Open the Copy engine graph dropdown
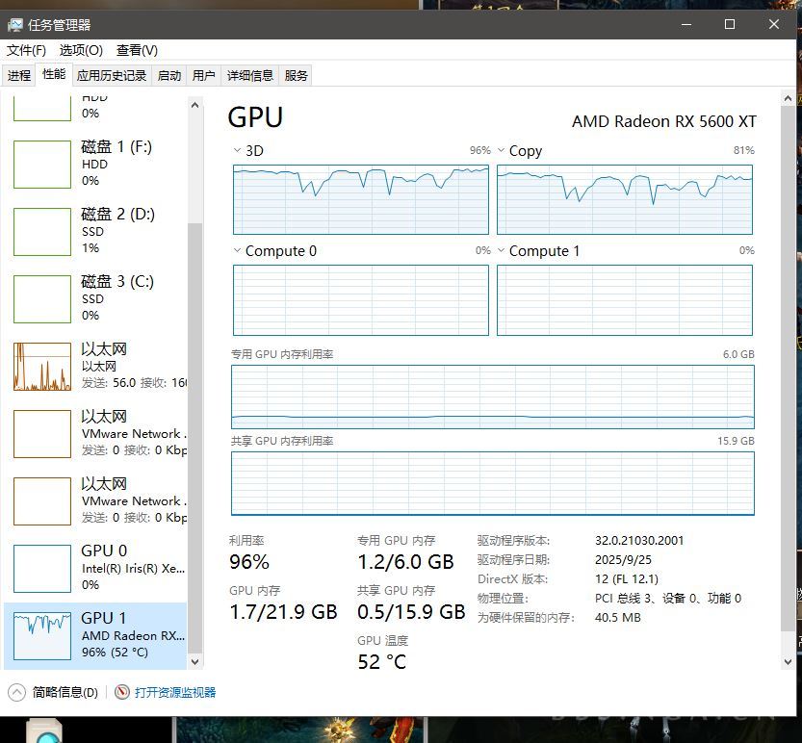Viewport: 802px width, 743px height. (x=502, y=151)
